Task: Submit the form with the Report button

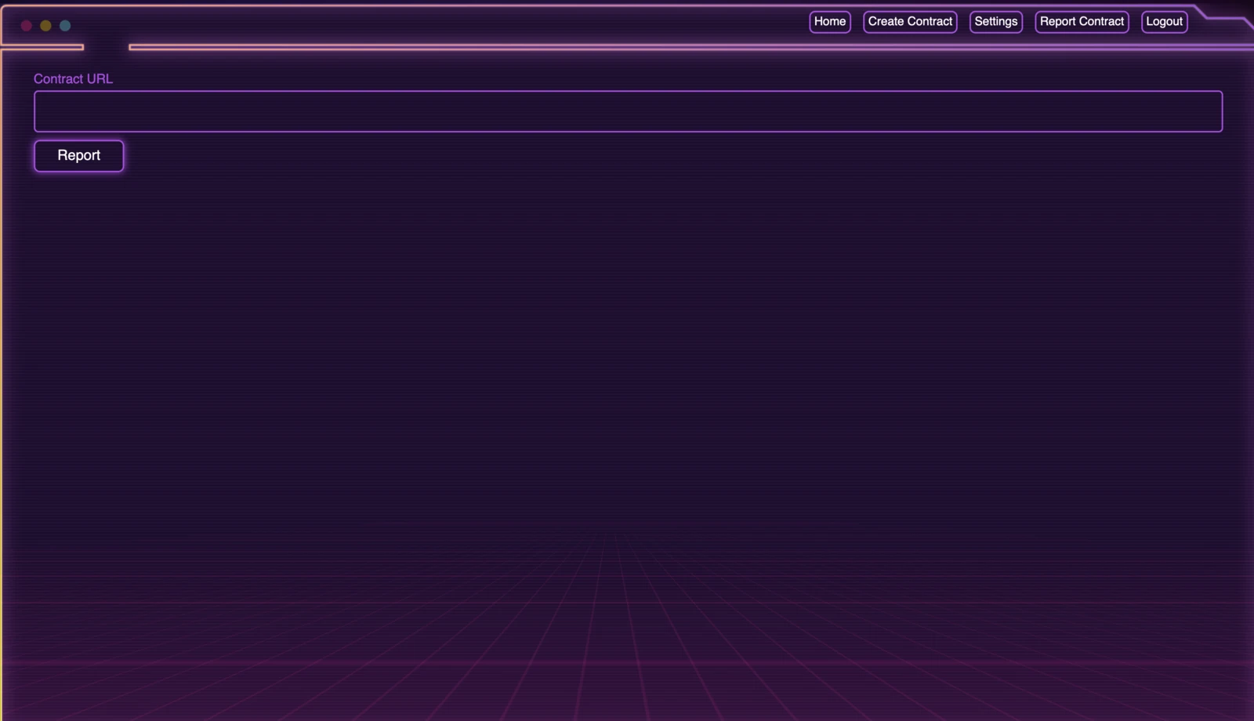Action: tap(78, 156)
